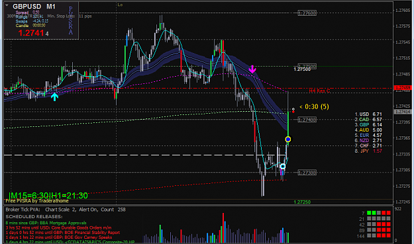The image size is (414, 244).
Task: Click the cyan up arrow signal
Action: click(x=54, y=97)
